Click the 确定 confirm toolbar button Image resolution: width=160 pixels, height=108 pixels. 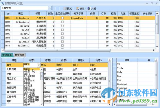tap(80, 8)
